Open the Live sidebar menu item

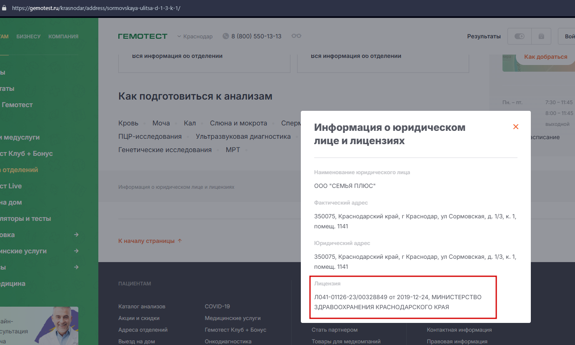coord(11,186)
